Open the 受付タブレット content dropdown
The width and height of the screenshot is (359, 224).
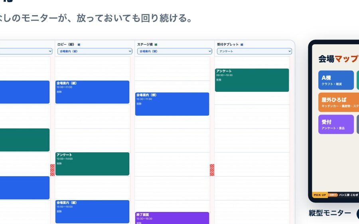coord(254,52)
